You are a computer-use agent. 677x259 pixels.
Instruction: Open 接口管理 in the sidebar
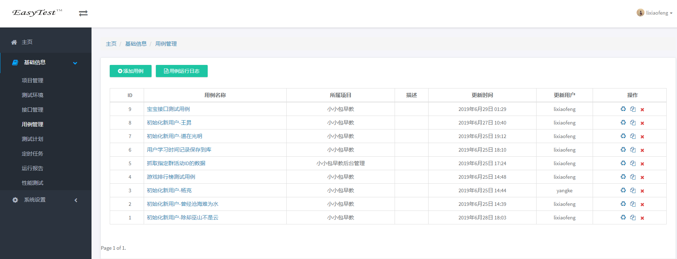pyautogui.click(x=33, y=110)
